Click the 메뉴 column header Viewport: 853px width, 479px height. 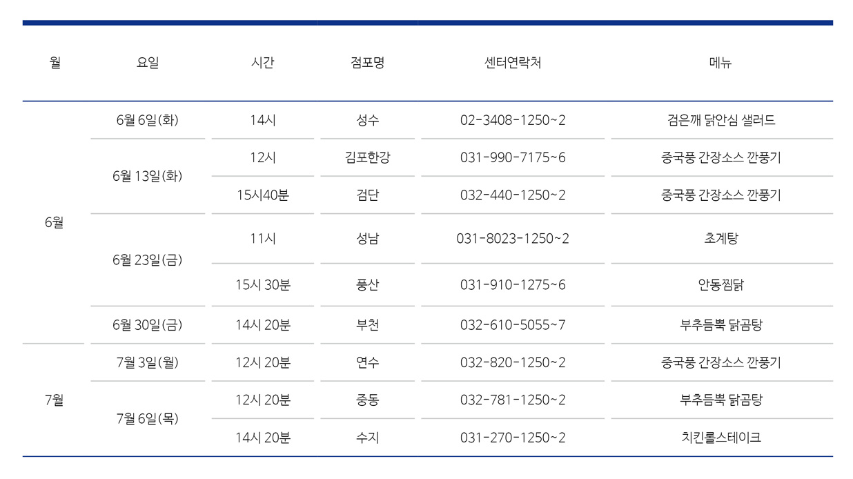click(x=720, y=63)
